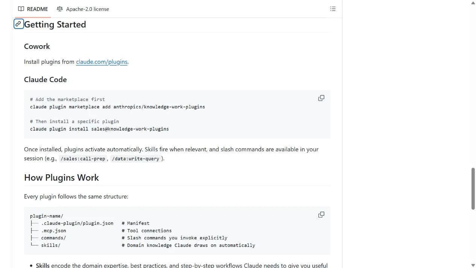Click the plugin install sales command line
The image size is (476, 268).
pos(99,129)
